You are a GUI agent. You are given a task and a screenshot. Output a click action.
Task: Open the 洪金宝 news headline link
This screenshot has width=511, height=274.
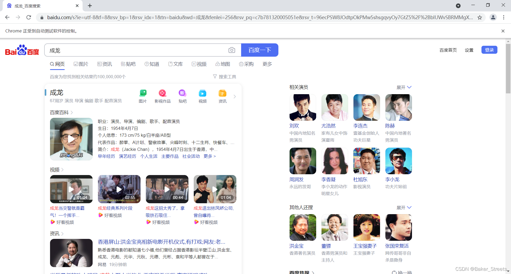pos(162,242)
